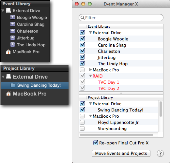The width and height of the screenshot is (170, 163).
Task: Click MacBook Pro home icon in Event Library panel
Action: (x=8, y=52)
